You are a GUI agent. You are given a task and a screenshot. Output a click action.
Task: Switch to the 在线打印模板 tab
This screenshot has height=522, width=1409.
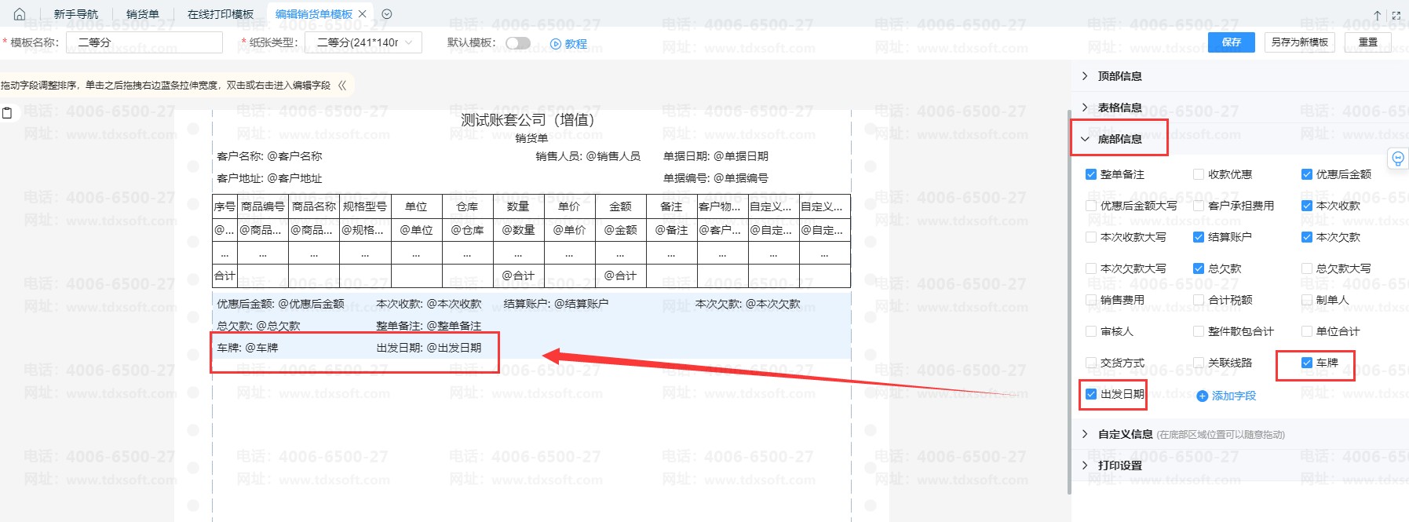221,14
